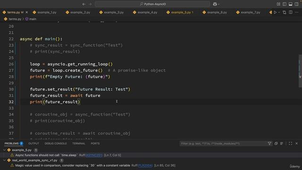Screen dimensions: 302x170
Task: Collapse the real_world_example_sync_v1.py problems group
Action: pos(4,160)
